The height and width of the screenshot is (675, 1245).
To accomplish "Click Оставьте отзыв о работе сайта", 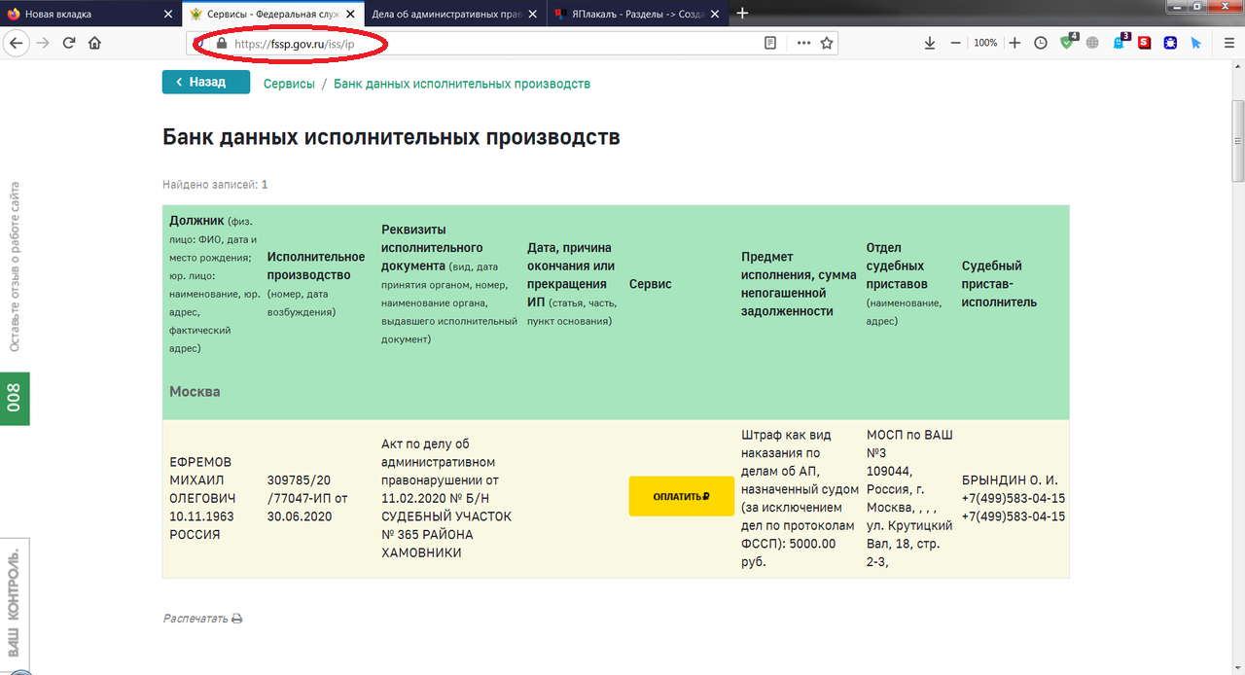I will pyautogui.click(x=15, y=266).
